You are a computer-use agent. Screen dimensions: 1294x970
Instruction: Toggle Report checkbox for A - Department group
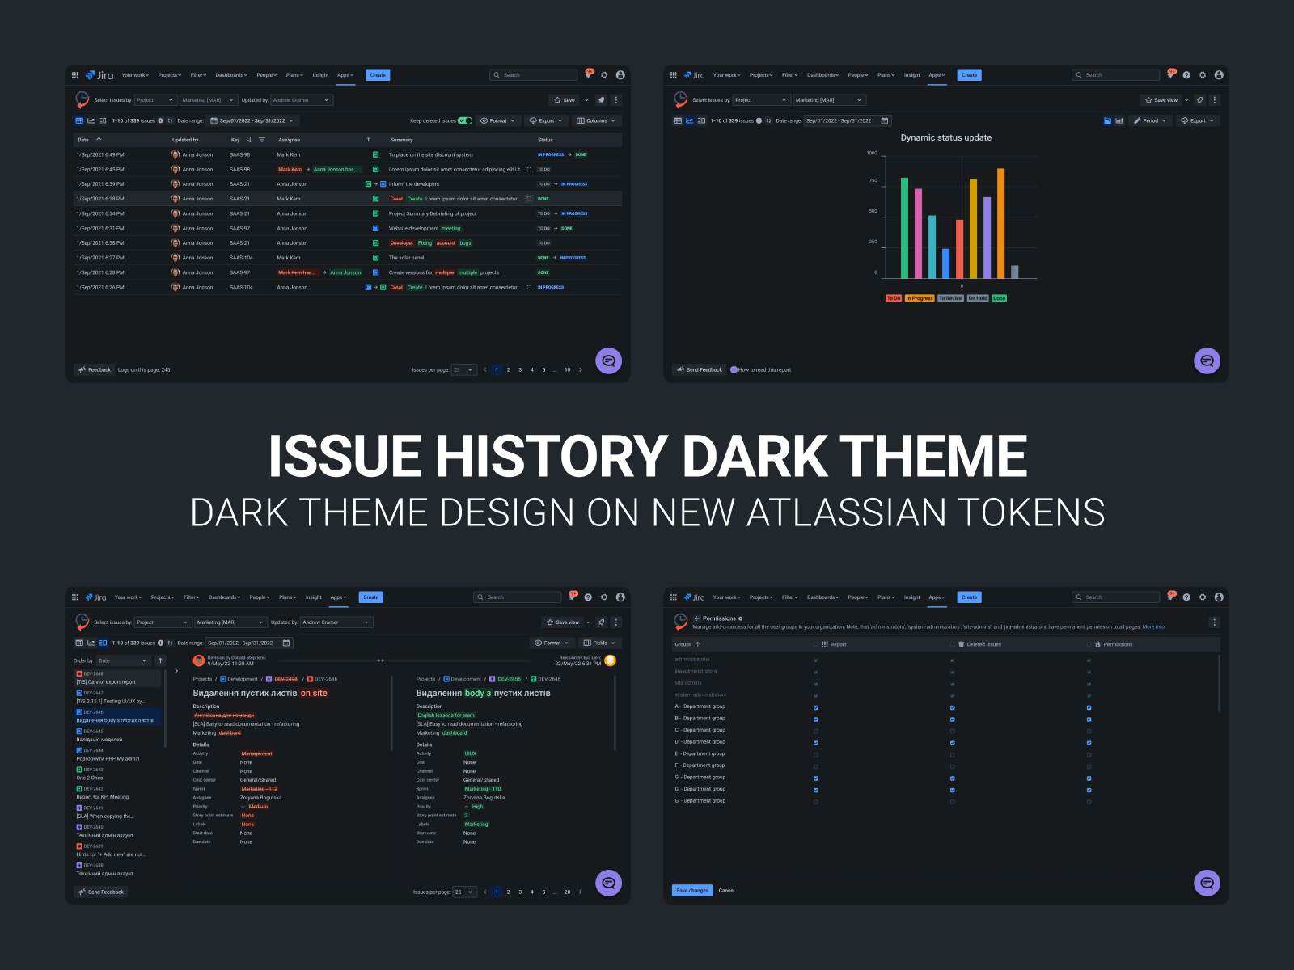point(815,707)
